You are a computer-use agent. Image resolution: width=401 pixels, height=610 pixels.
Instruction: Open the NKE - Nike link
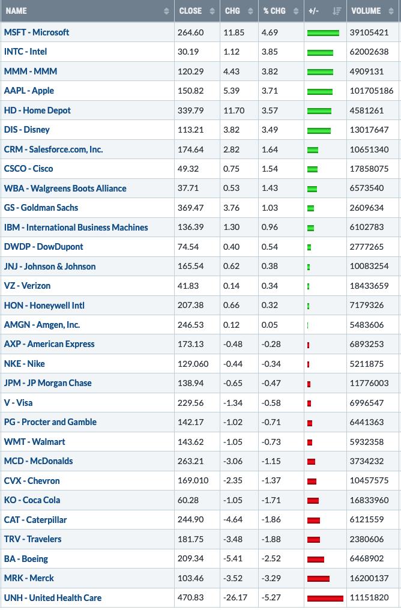tap(24, 364)
